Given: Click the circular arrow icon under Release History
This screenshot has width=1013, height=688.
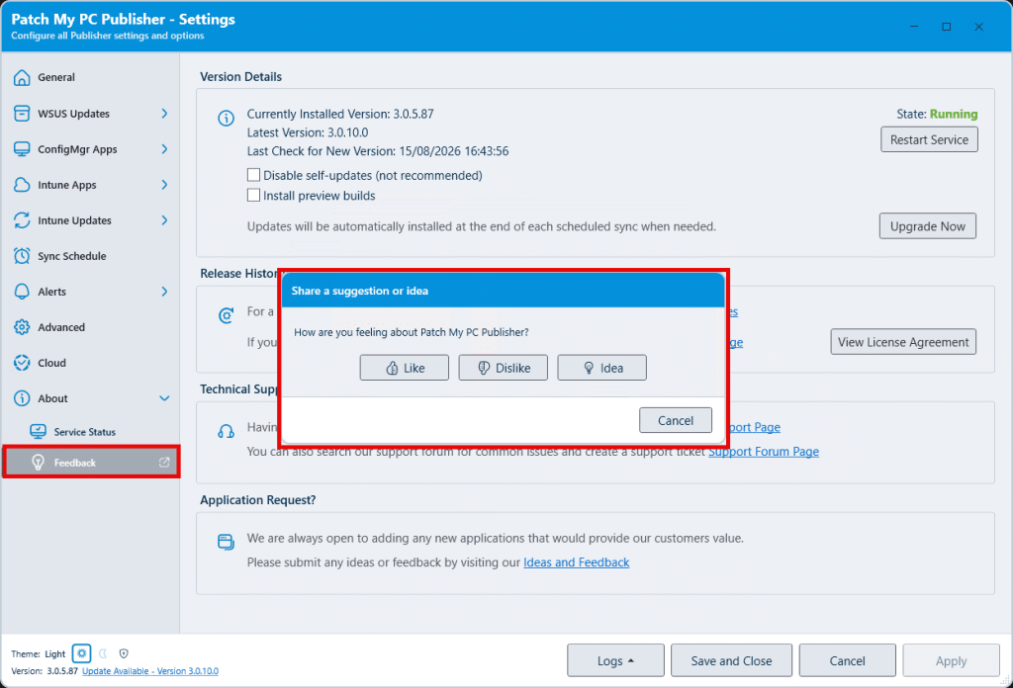Looking at the screenshot, I should click(x=226, y=315).
